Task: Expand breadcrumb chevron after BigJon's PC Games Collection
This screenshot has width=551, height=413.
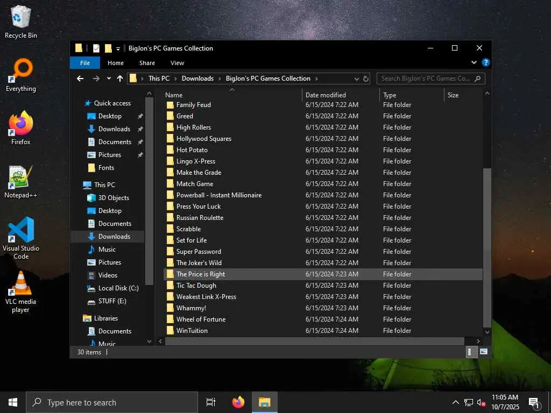Action: pos(316,79)
